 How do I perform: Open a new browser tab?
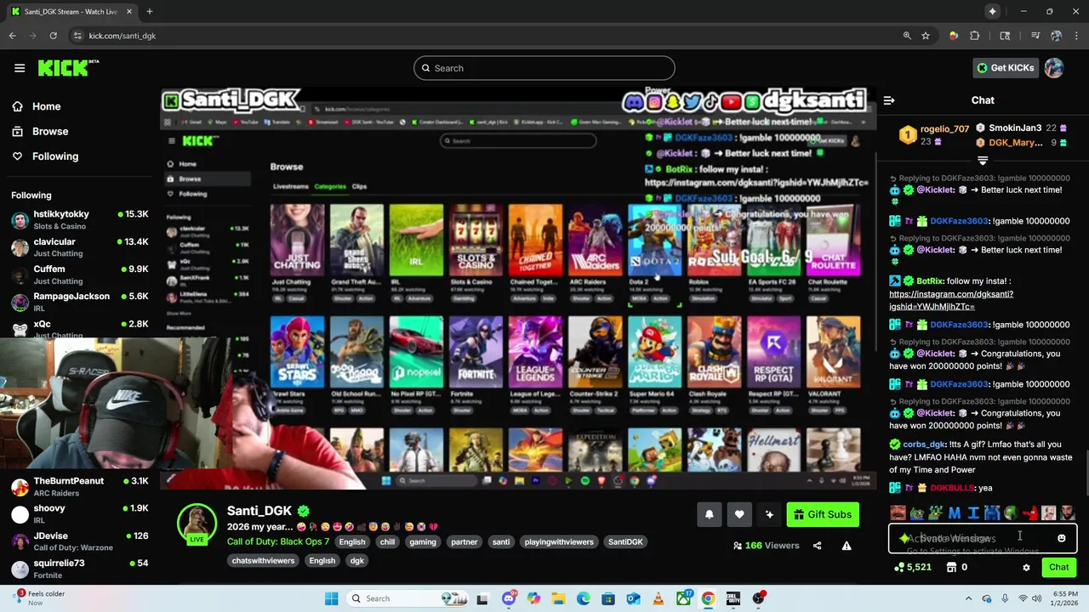click(149, 12)
